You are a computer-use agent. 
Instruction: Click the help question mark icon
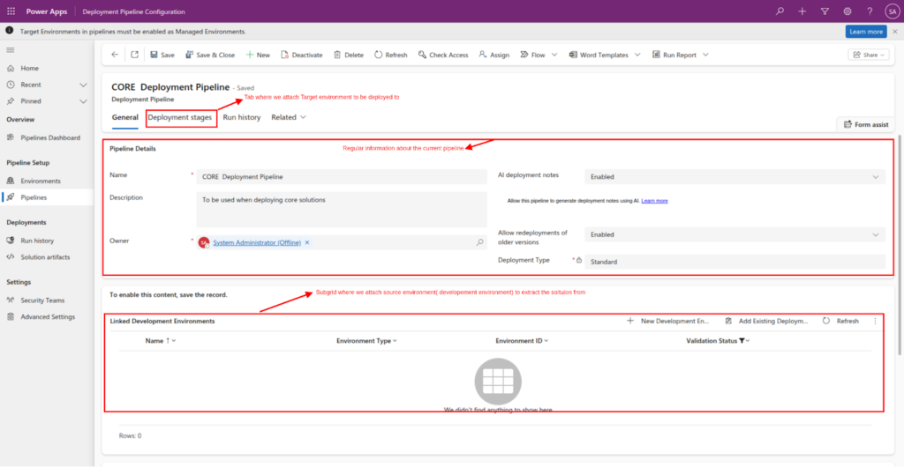click(x=869, y=11)
